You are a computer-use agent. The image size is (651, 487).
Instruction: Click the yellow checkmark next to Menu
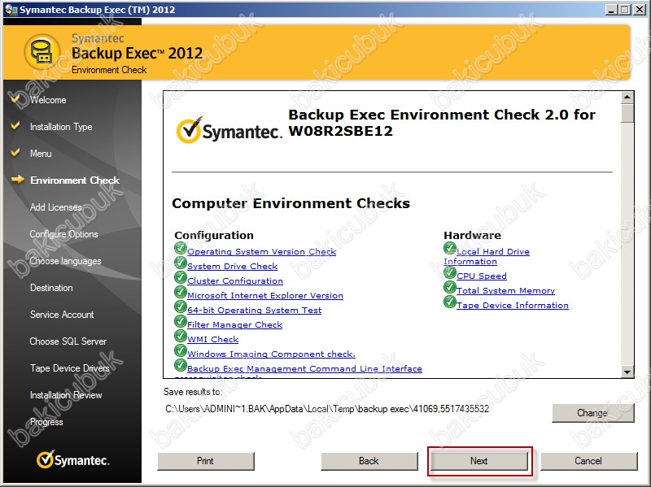tap(15, 152)
